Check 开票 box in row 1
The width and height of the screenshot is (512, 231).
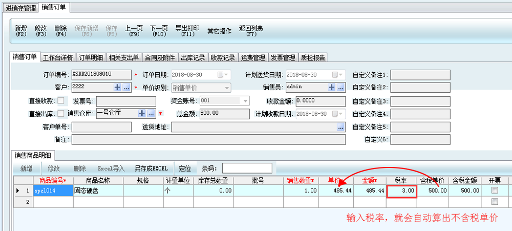pos(495,191)
